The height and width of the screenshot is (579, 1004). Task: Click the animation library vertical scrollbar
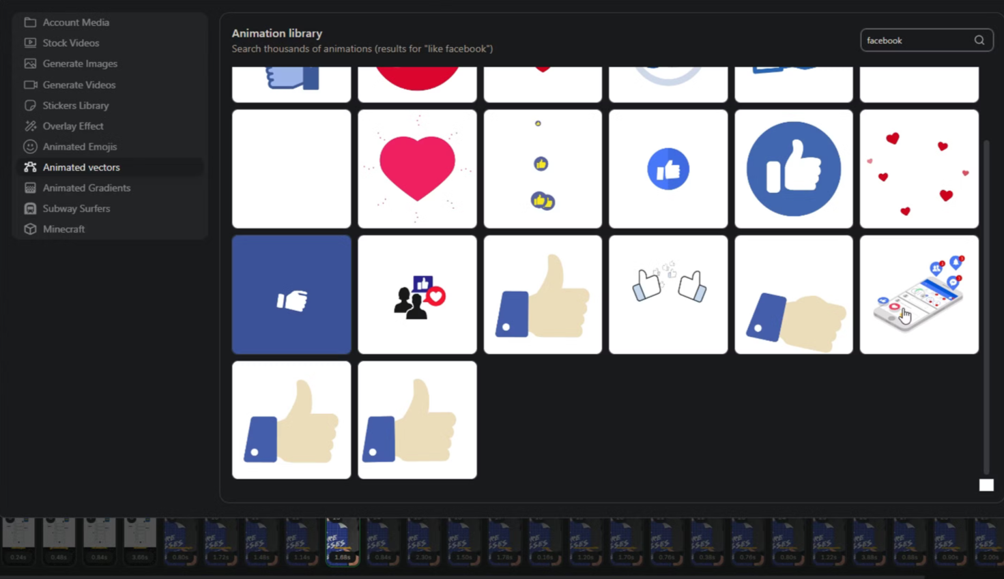coord(986,306)
